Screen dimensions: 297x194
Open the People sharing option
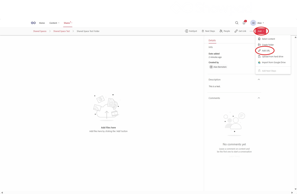[x=224, y=31]
